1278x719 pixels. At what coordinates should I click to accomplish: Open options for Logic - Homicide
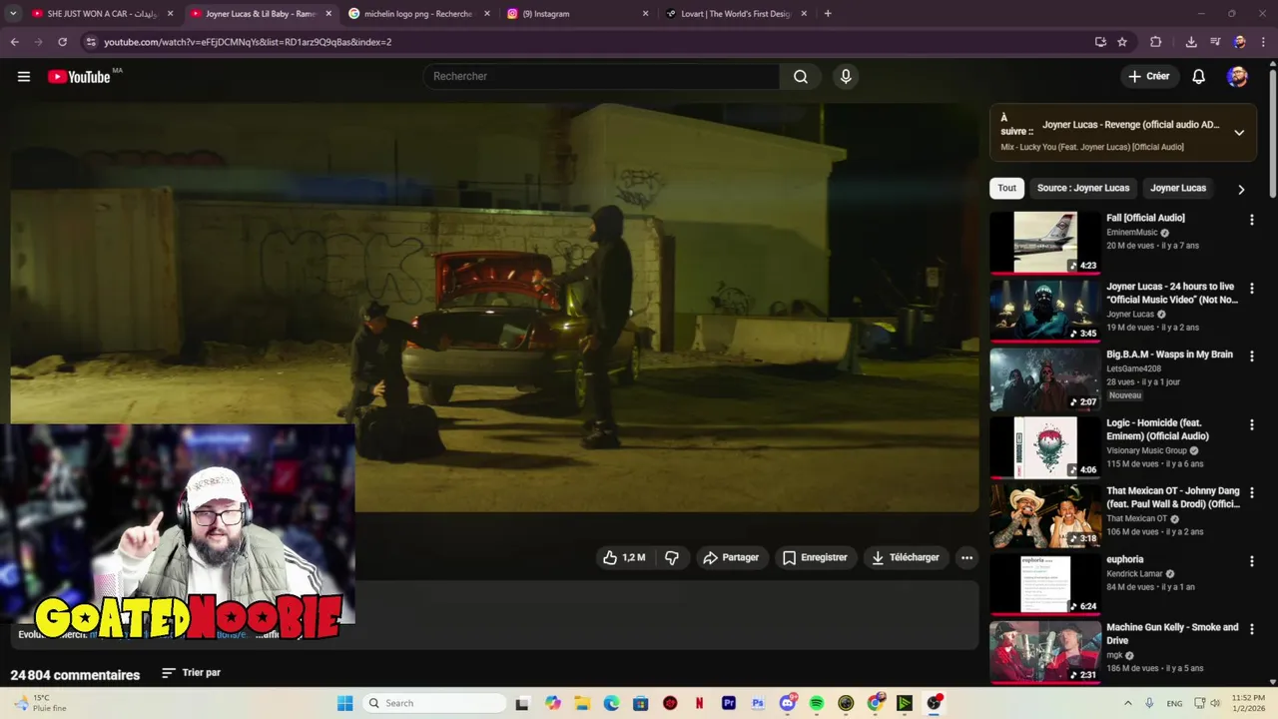[1252, 424]
